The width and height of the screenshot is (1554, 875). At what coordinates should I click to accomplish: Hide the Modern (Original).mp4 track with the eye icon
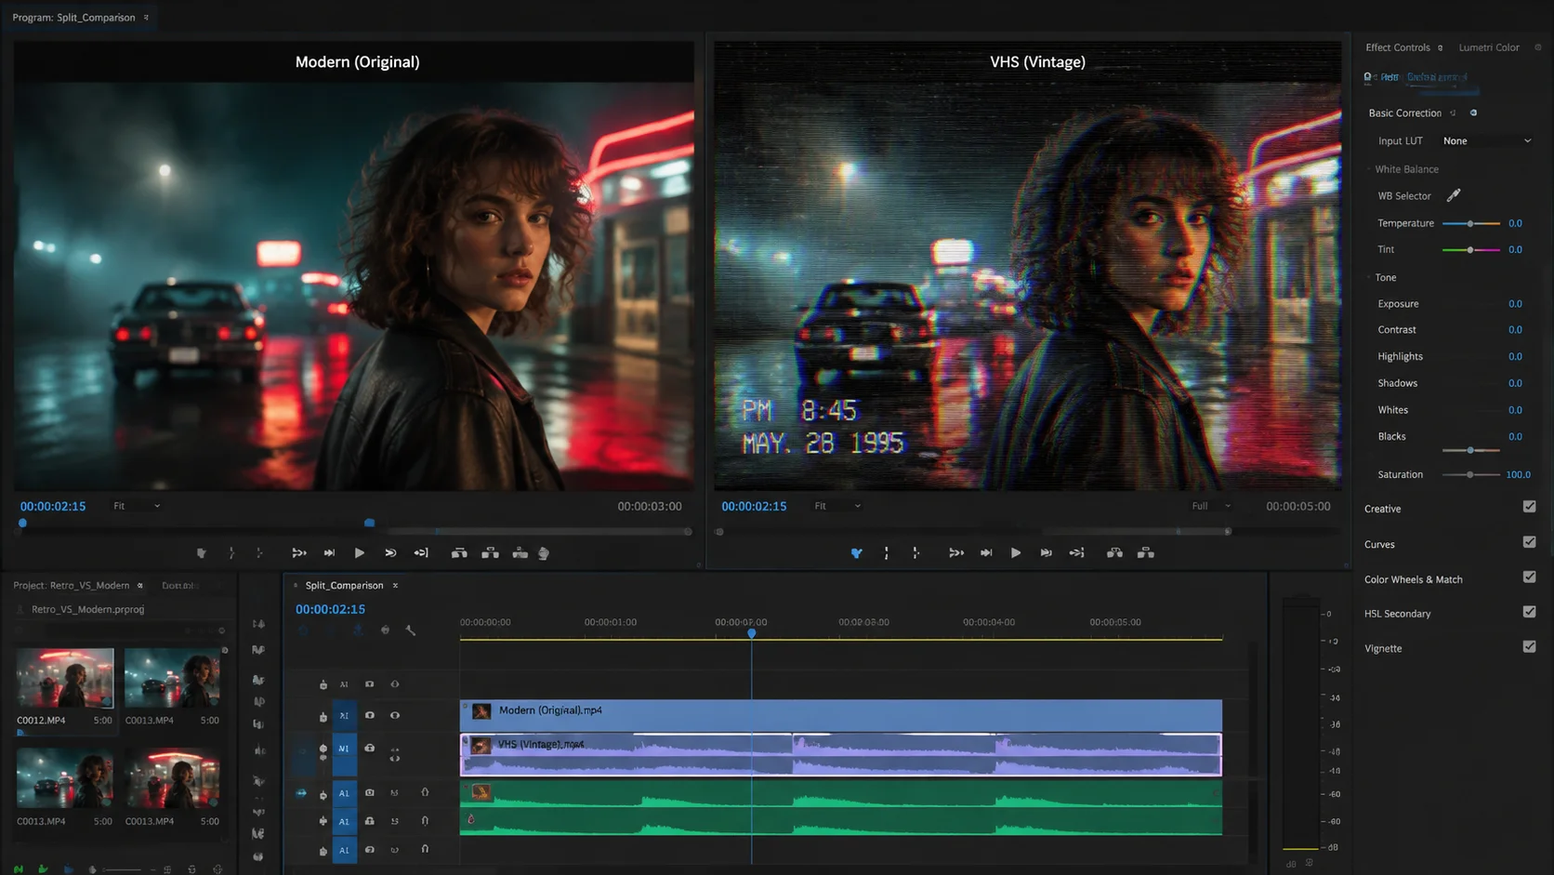tap(395, 715)
